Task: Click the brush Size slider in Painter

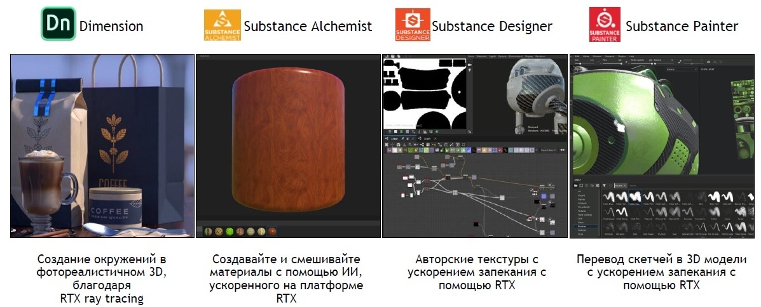Action: tap(584, 64)
